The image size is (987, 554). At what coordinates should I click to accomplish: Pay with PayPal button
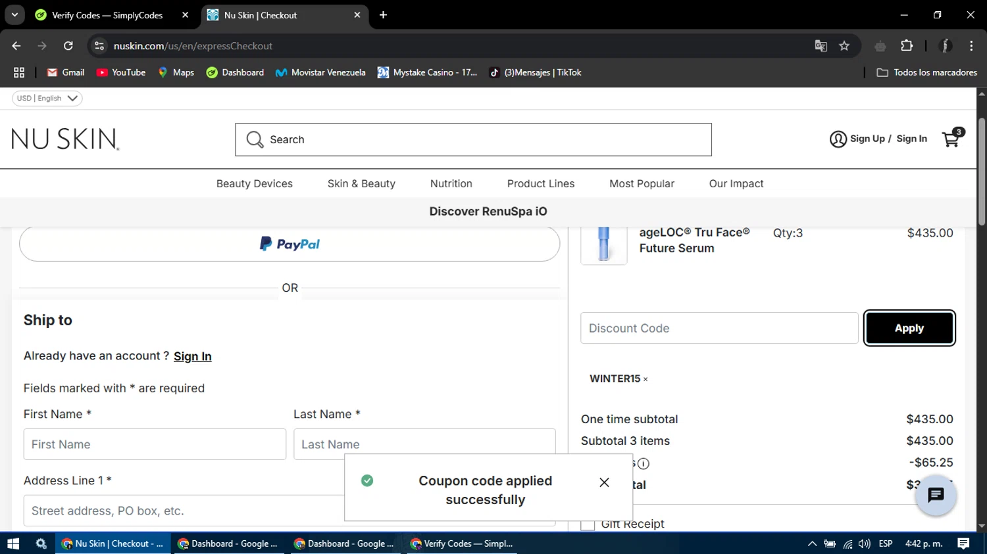[290, 244]
